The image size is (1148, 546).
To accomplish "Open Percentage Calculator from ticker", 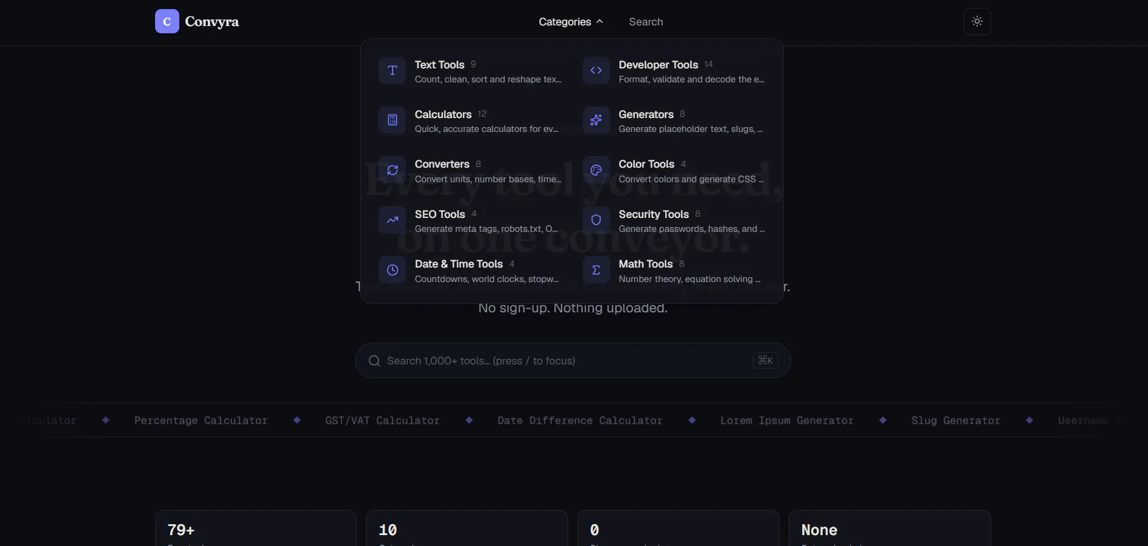I will click(x=201, y=421).
